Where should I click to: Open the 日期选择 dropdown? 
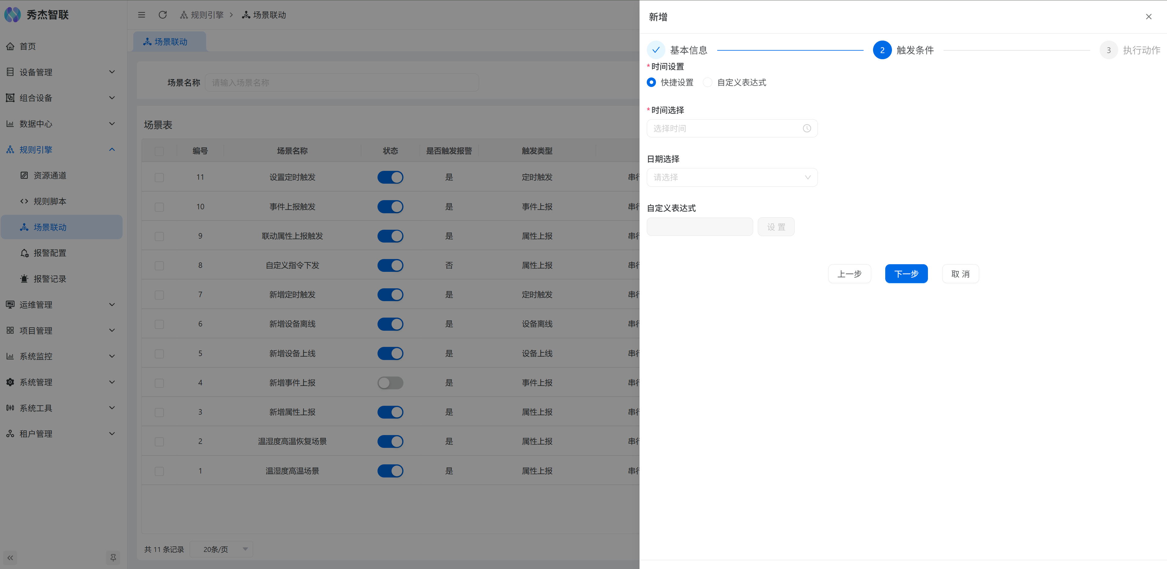click(732, 177)
